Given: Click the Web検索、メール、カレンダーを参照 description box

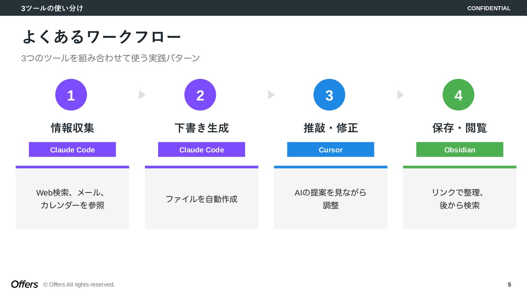Looking at the screenshot, I should tap(72, 199).
